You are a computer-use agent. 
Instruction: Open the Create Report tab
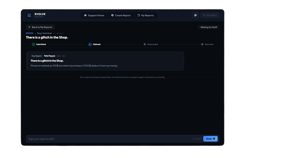pyautogui.click(x=121, y=15)
